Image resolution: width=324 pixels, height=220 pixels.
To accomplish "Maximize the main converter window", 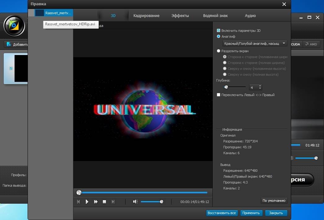I will 309,18.
